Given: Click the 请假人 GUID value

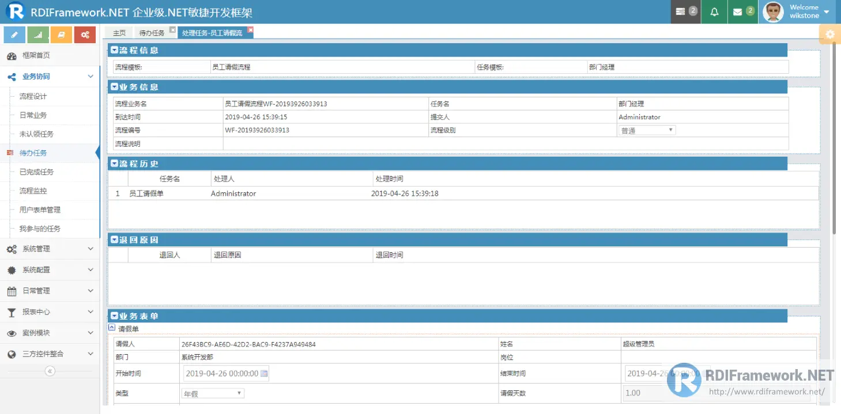Looking at the screenshot, I should point(248,344).
